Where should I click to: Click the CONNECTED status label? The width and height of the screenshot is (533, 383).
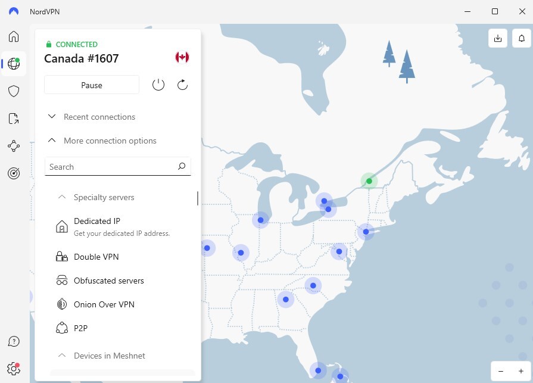pos(76,45)
